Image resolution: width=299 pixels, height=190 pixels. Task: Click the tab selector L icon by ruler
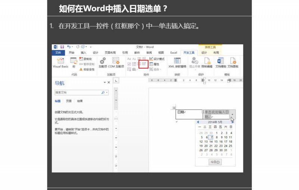pyautogui.click(x=116, y=80)
